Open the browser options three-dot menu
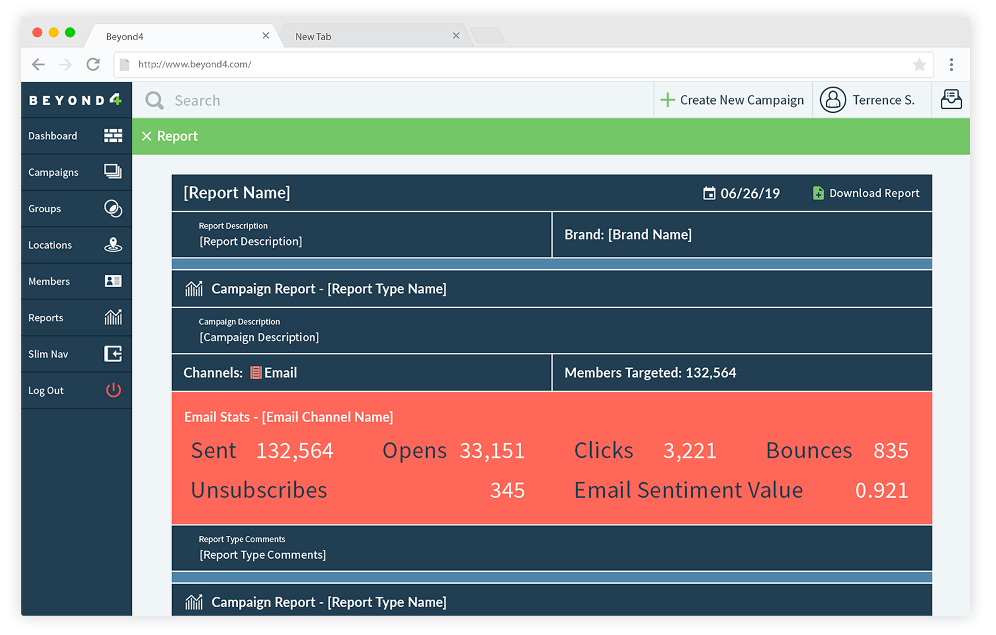Image resolution: width=996 pixels, height=635 pixels. 952,64
